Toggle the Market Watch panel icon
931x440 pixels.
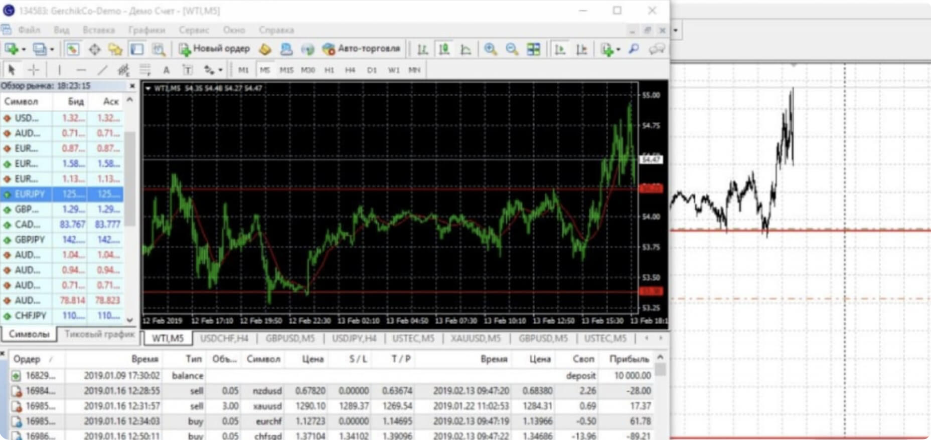coord(73,49)
